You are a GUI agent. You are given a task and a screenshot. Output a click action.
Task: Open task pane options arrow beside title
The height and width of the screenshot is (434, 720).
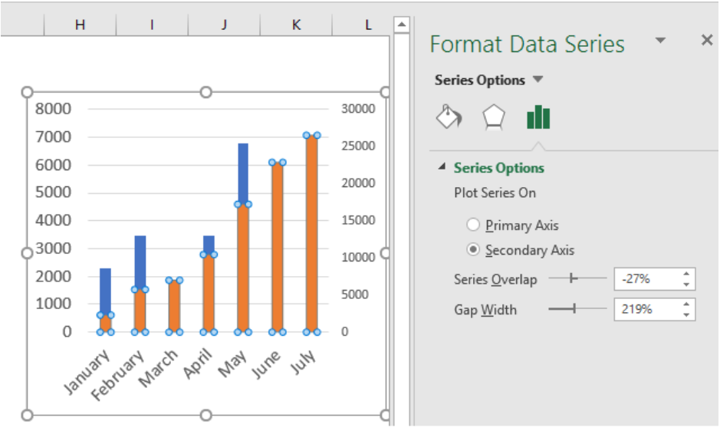pyautogui.click(x=660, y=41)
